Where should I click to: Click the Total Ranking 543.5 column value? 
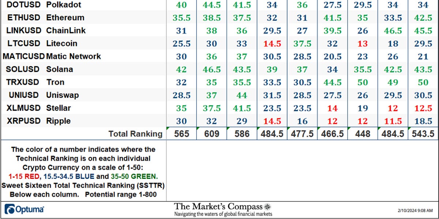click(x=423, y=134)
